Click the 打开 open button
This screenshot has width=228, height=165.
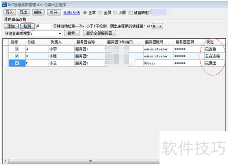(x=54, y=12)
